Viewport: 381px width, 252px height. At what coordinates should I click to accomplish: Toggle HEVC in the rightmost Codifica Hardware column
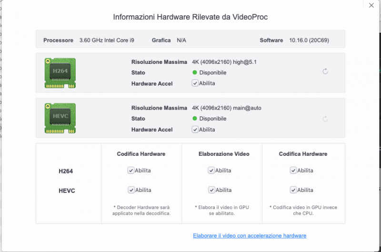(293, 190)
